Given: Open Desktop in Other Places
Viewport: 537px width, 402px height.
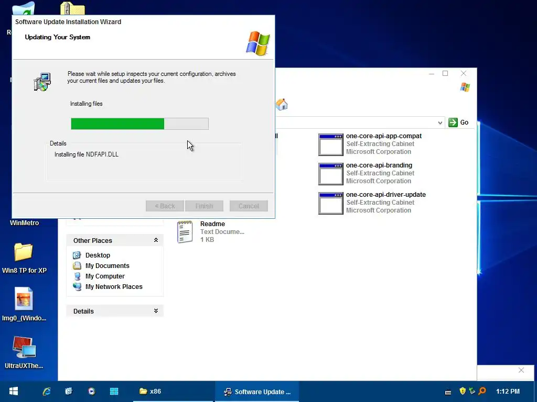Looking at the screenshot, I should 98,255.
